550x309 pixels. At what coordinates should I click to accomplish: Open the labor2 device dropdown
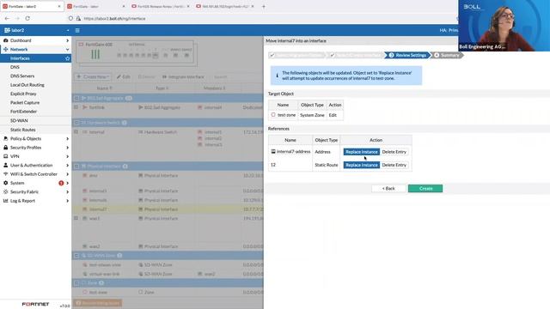pyautogui.click(x=36, y=31)
